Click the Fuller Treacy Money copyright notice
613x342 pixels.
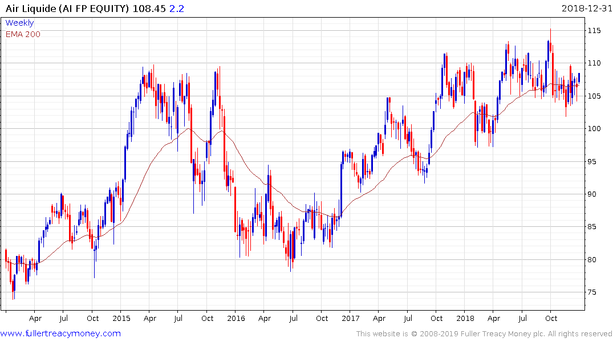(x=484, y=334)
